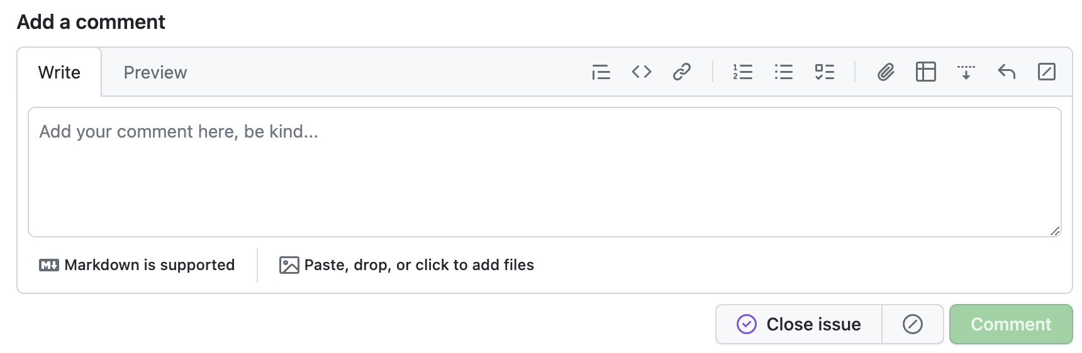Image resolution: width=1082 pixels, height=353 pixels.
Task: Open the Preview tab
Action: coord(155,72)
